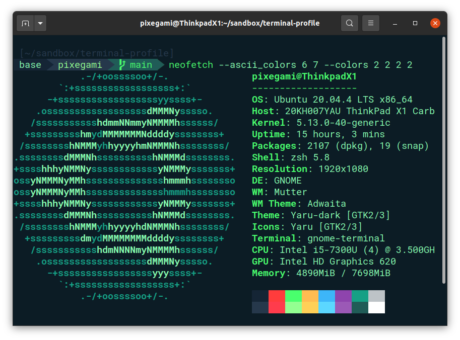Screen dimensions: 460x340
Task: Click the blue swatch in top color row
Action: pyautogui.click(x=326, y=296)
